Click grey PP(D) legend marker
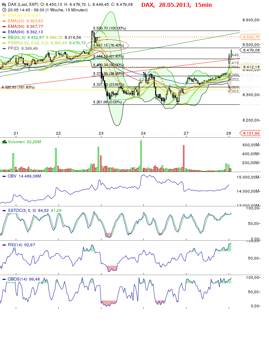Viewport: 269px width, 353px height. click(4, 49)
